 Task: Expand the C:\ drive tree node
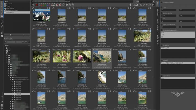5,48
